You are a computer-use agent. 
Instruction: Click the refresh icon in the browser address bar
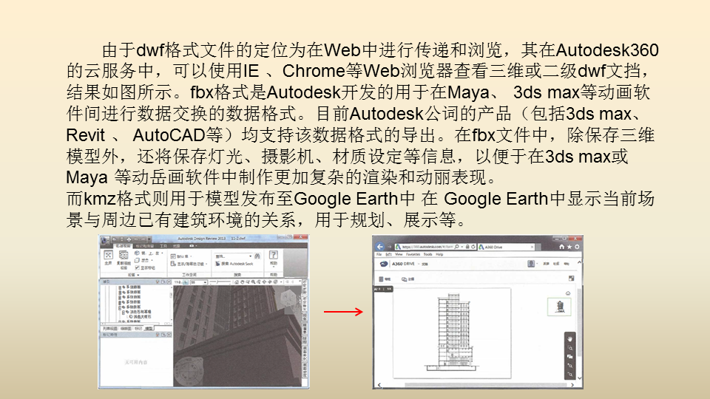pyautogui.click(x=473, y=247)
